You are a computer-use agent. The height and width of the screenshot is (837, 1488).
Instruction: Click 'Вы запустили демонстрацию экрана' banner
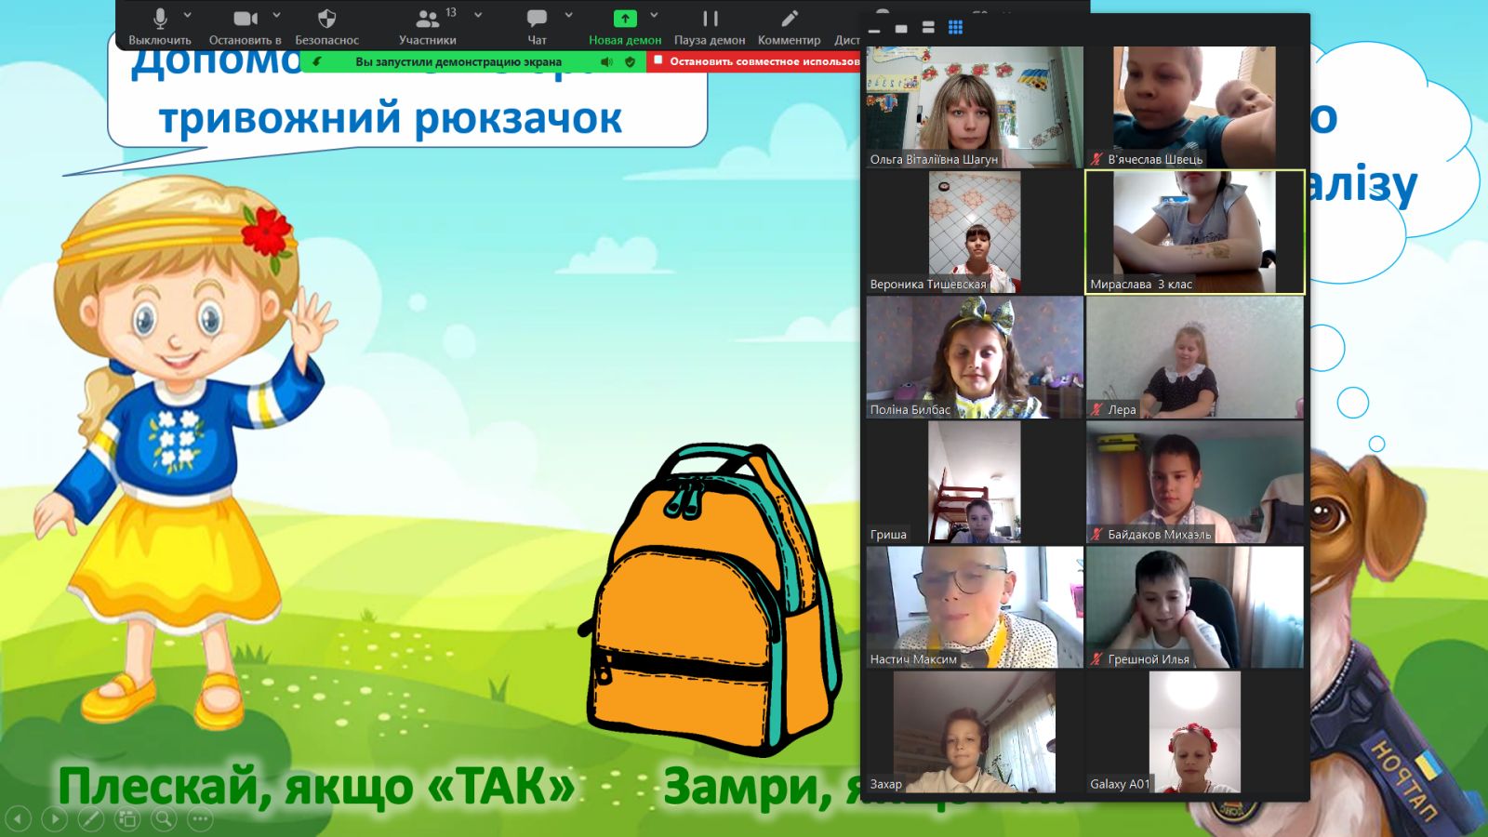458,61
